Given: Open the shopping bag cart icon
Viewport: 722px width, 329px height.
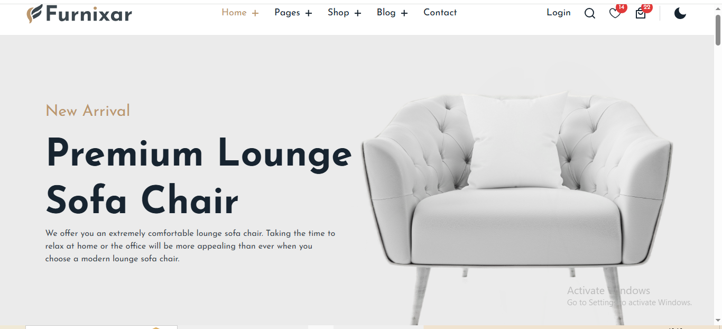Looking at the screenshot, I should [641, 14].
